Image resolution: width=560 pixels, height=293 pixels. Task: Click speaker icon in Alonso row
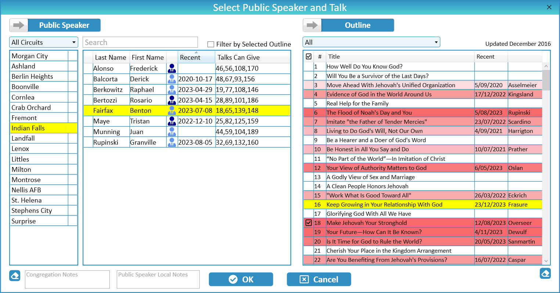click(x=172, y=68)
